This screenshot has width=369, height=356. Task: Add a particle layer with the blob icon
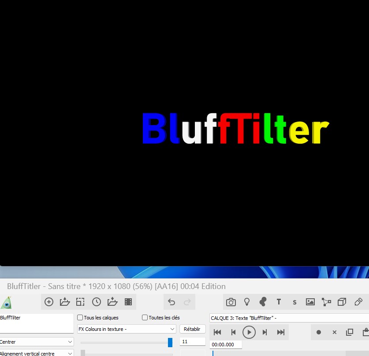(263, 302)
